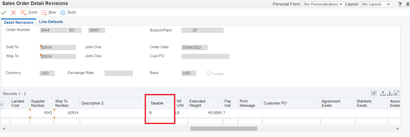Viewport: 410px width, 137px height.
Task: Click the Wt U/M column header
Action: point(181,103)
